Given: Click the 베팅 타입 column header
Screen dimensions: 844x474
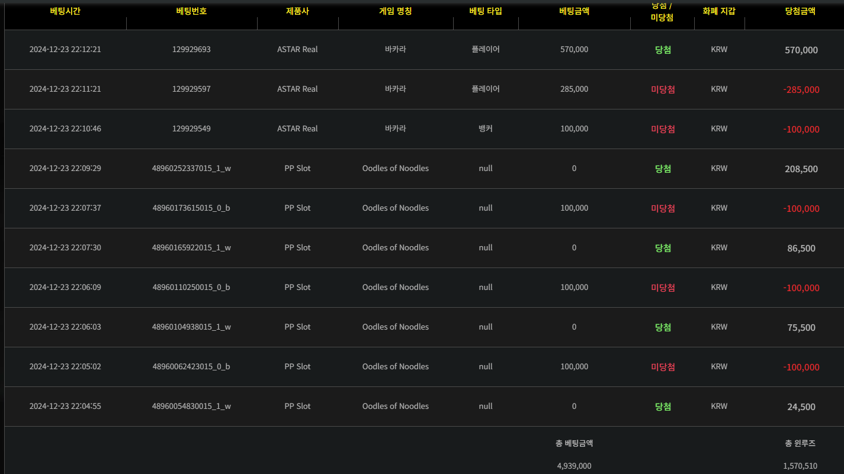Looking at the screenshot, I should point(486,11).
